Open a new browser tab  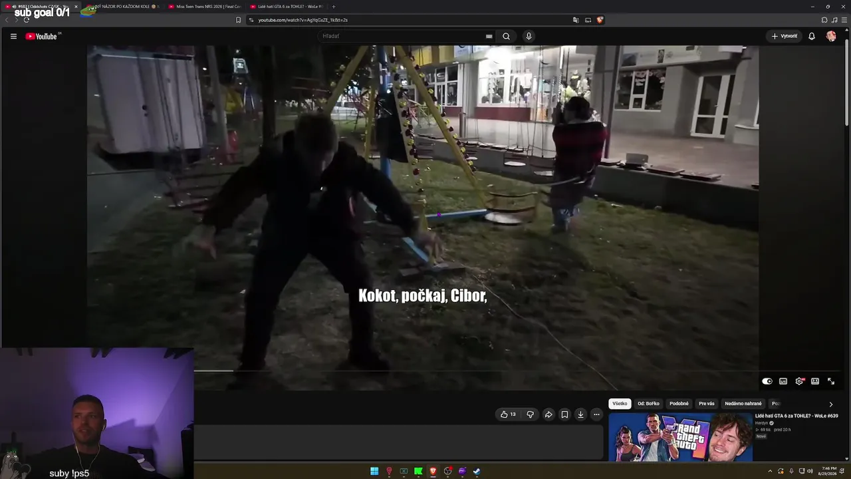click(x=334, y=7)
